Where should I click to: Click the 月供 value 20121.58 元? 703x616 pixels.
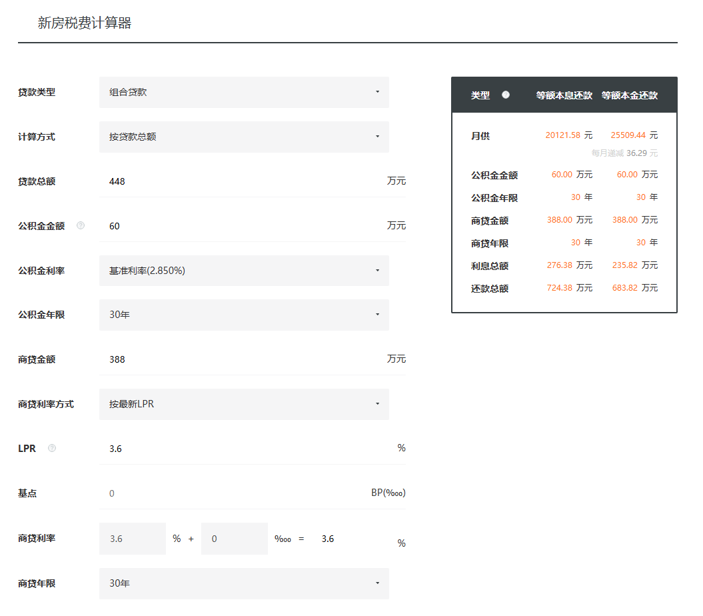[x=568, y=135]
